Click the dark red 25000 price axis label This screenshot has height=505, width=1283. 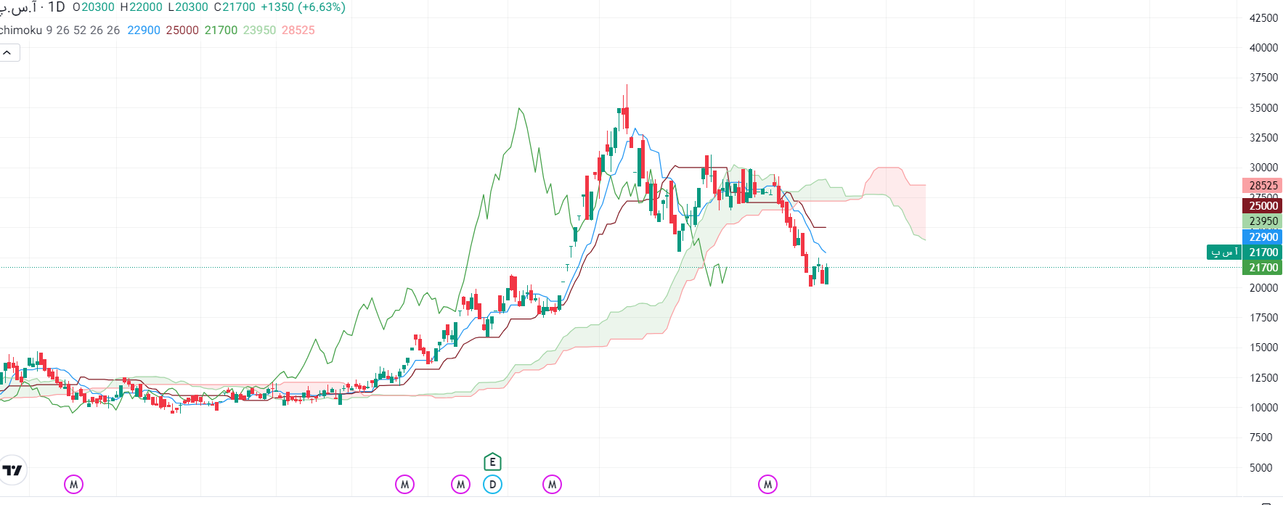1263,206
